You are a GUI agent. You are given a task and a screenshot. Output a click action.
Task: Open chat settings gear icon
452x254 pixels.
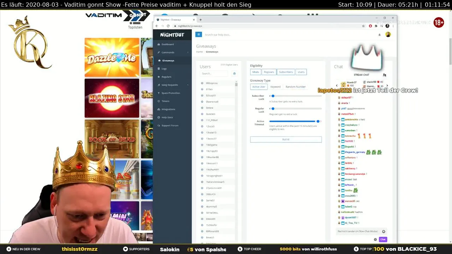pyautogui.click(x=375, y=240)
